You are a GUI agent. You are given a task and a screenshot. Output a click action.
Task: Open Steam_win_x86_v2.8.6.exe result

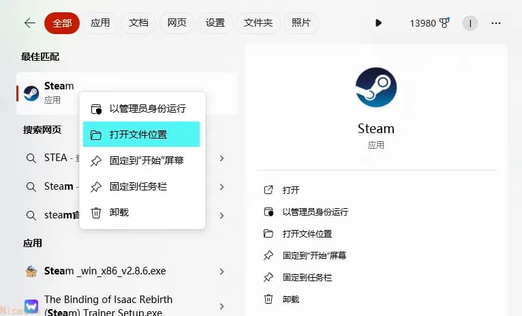[127, 272]
